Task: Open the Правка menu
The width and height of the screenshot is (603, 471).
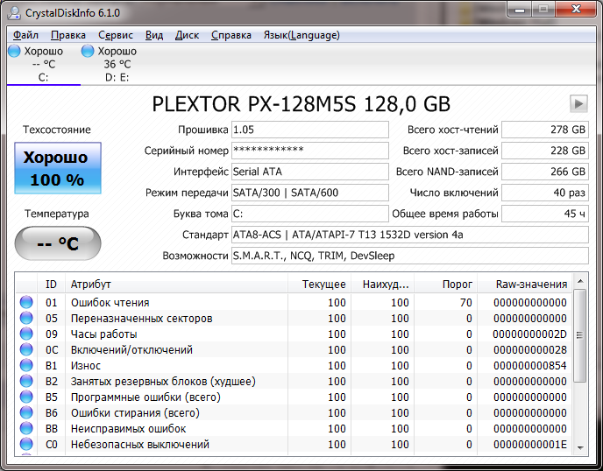Action: click(x=68, y=35)
